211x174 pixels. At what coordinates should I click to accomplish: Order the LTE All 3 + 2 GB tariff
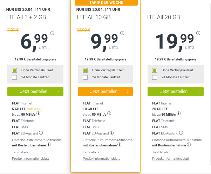click(35, 92)
